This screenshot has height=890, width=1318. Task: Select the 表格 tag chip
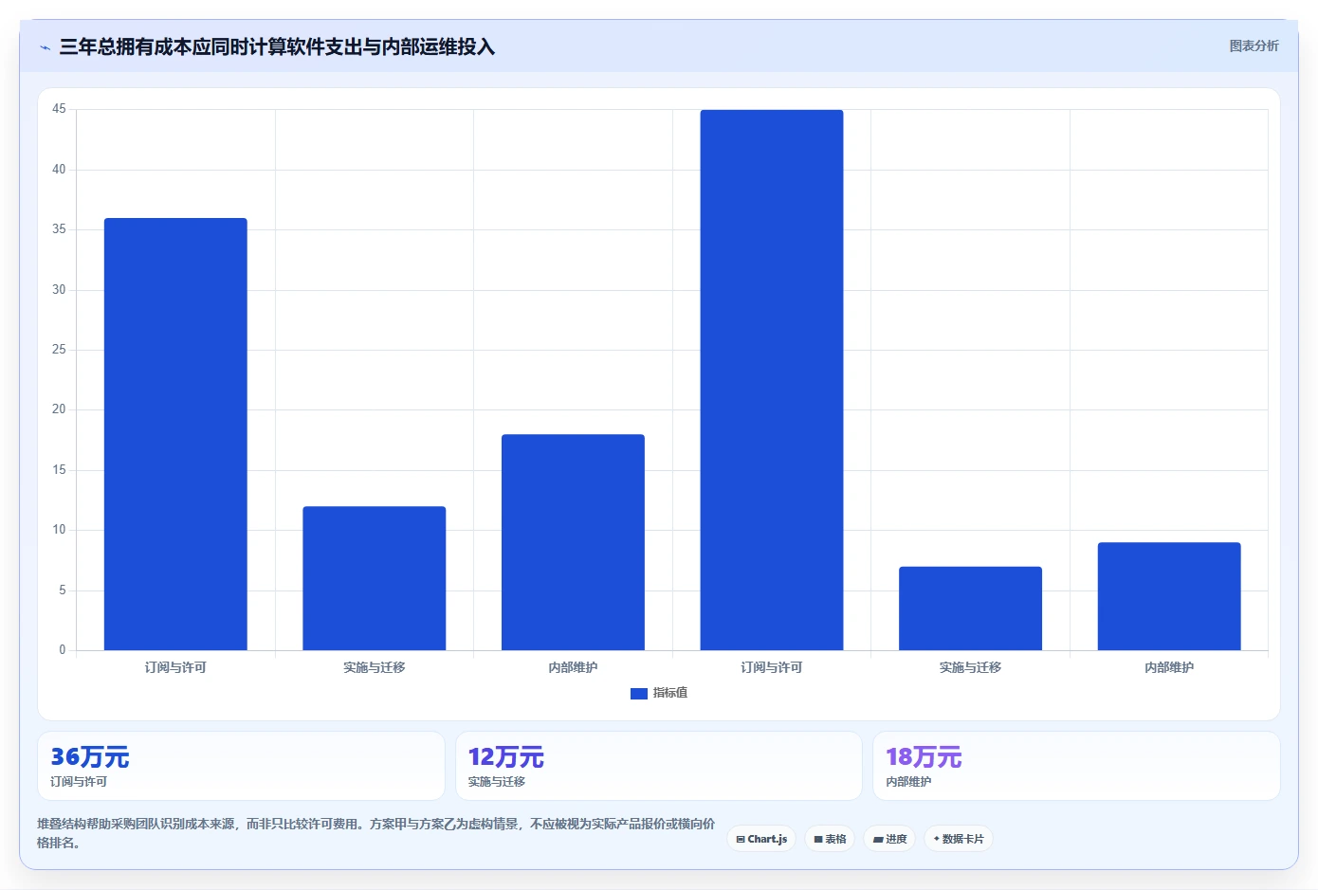(830, 839)
